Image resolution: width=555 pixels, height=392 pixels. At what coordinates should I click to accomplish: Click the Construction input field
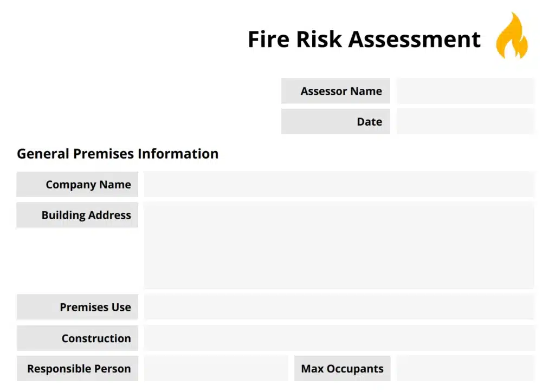[x=339, y=338]
